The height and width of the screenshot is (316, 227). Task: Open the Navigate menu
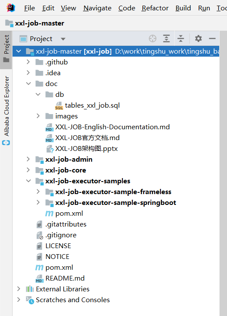click(97, 8)
